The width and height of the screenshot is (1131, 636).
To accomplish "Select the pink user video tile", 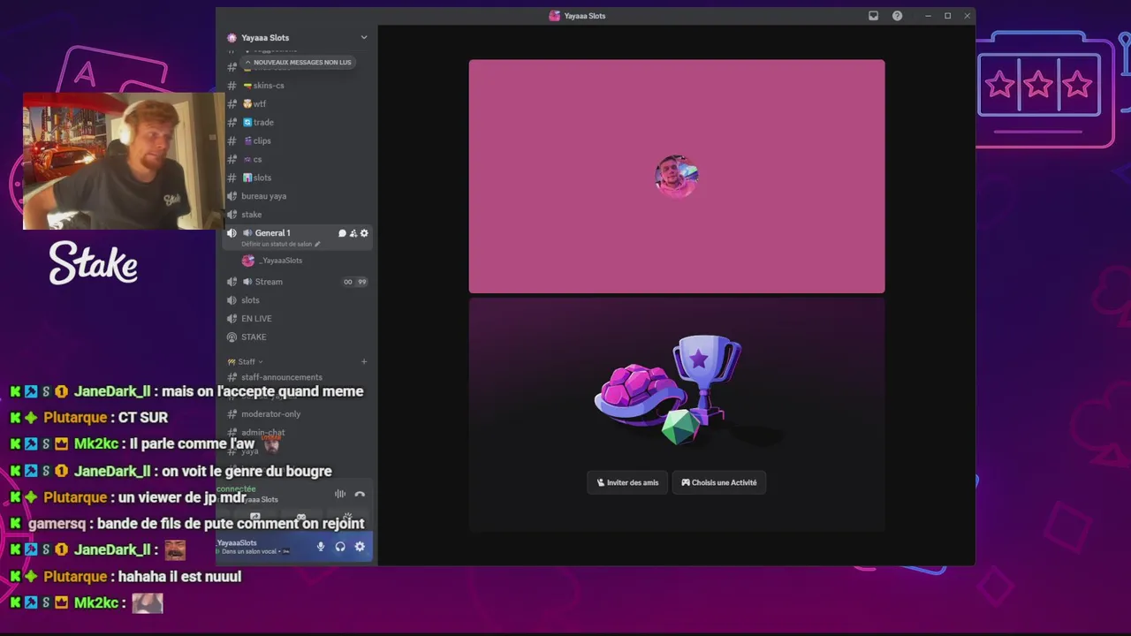I will pyautogui.click(x=677, y=177).
